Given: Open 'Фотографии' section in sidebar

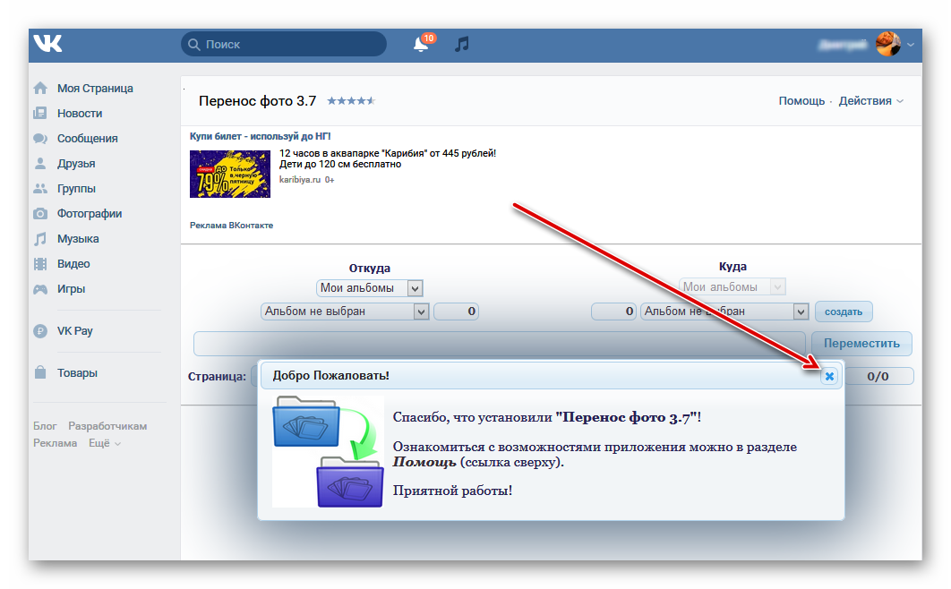Looking at the screenshot, I should pos(89,214).
